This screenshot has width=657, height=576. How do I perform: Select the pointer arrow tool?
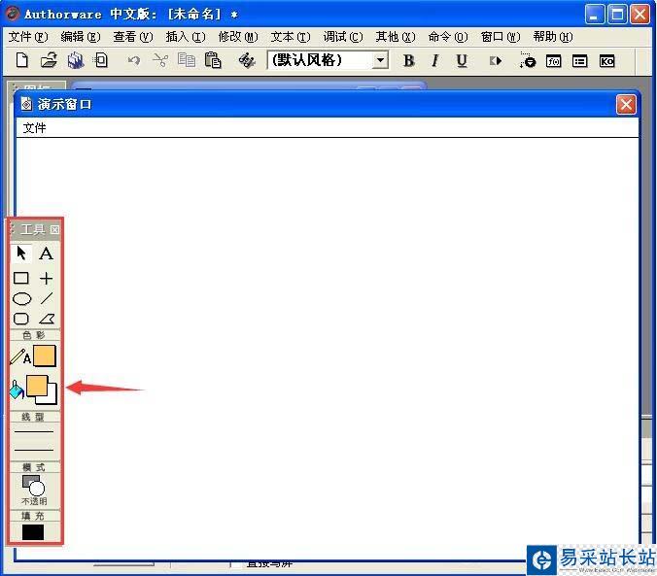21,254
